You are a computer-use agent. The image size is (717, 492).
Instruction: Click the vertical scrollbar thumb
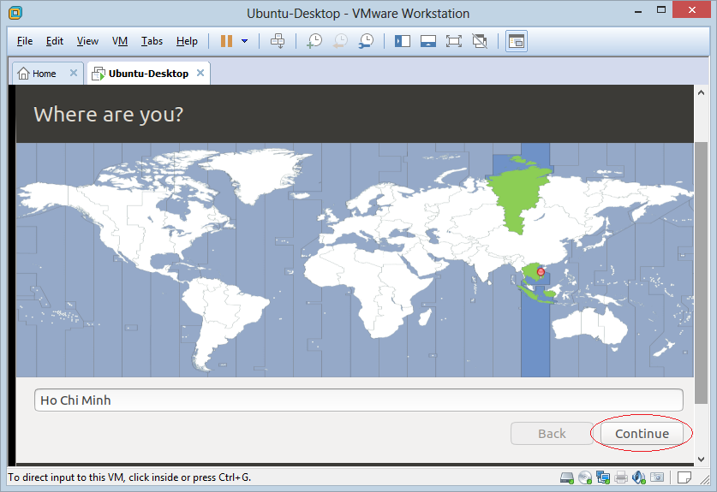(x=701, y=273)
